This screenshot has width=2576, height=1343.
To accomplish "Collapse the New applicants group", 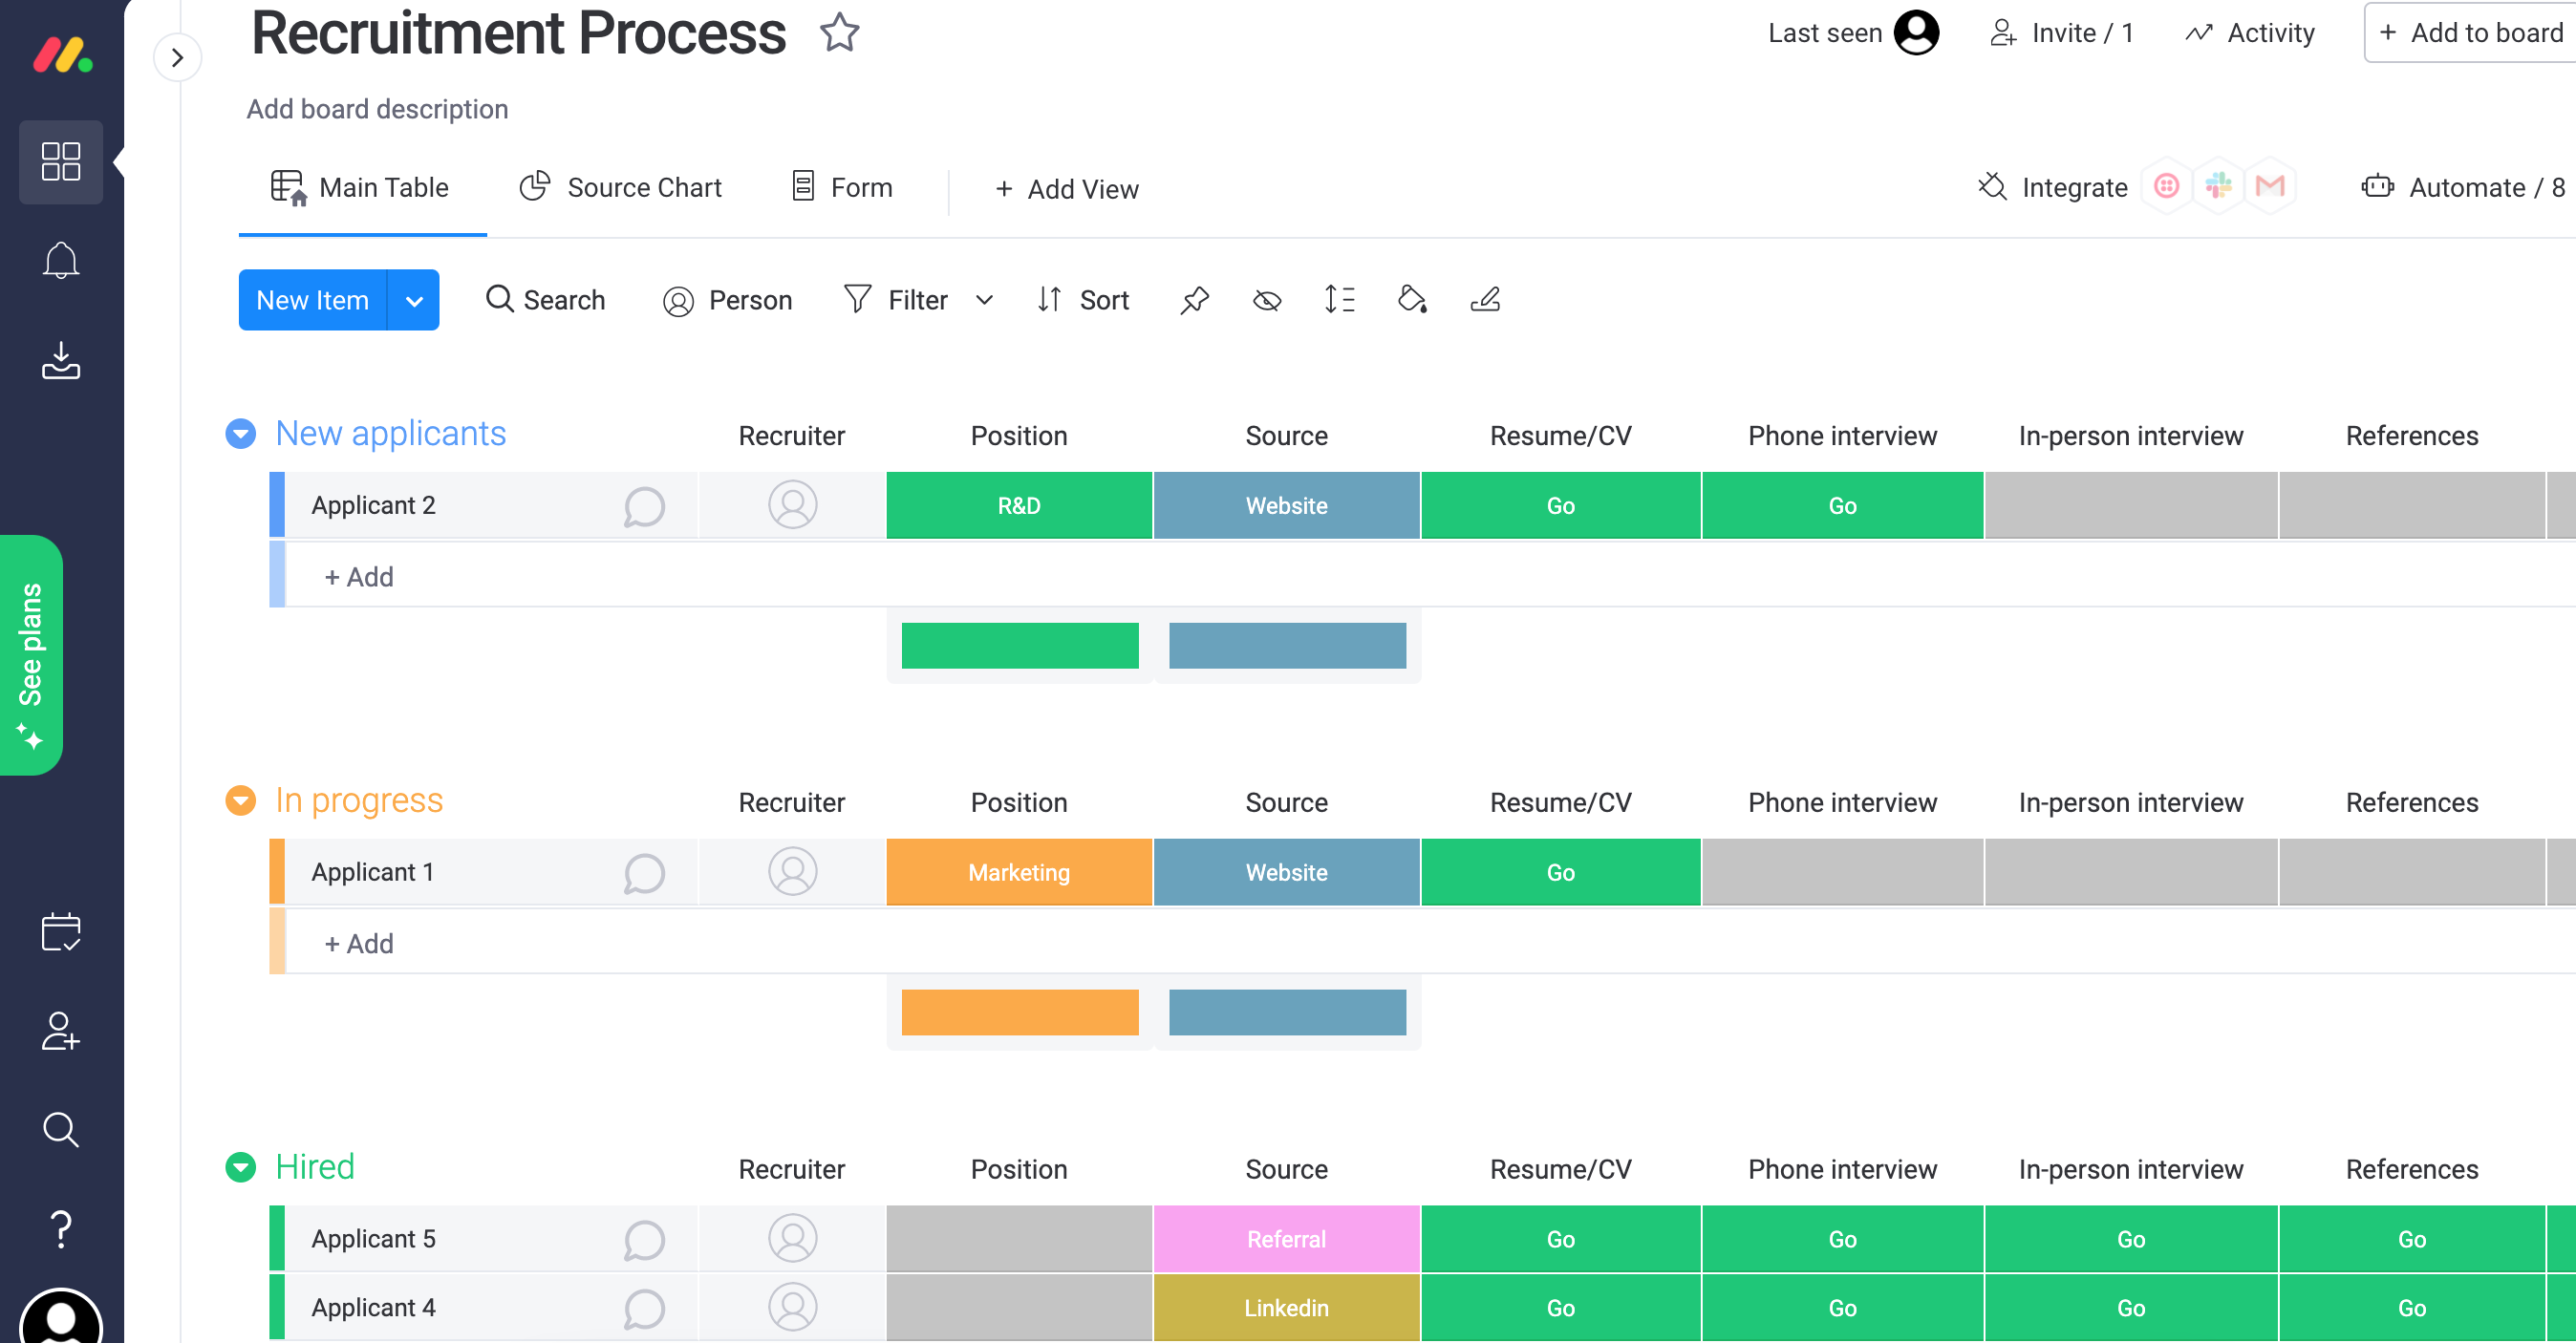I will tap(240, 434).
